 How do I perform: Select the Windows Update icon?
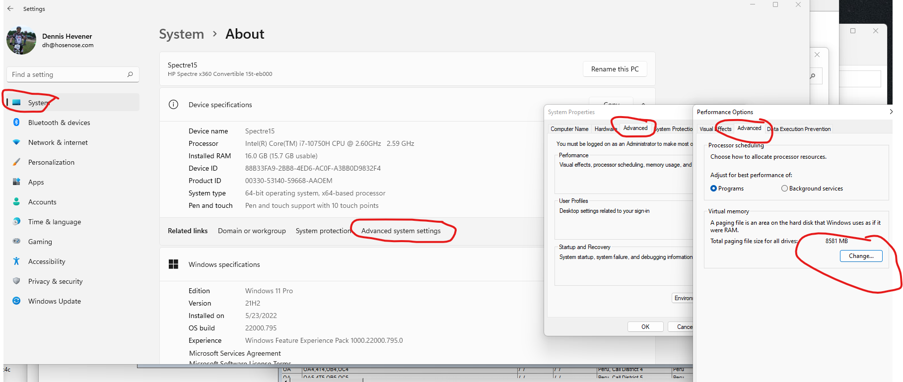coord(16,301)
